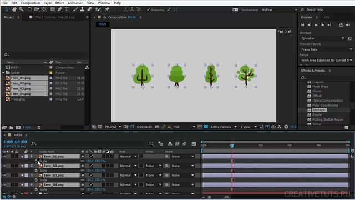This screenshot has width=355, height=200.
Task: Play the preview
Action: click(316, 25)
